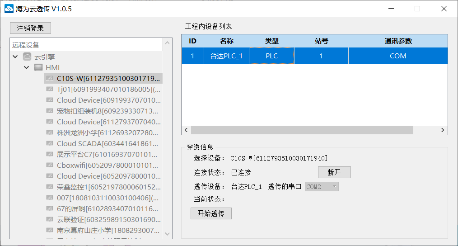Click the icon beside Cboxwifi
This screenshot has width=458, height=246.
pyautogui.click(x=50, y=165)
